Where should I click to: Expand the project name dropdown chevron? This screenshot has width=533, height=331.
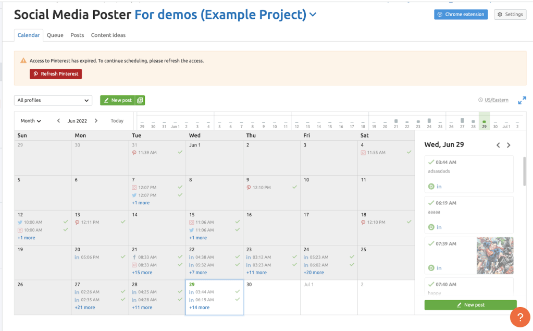coord(313,15)
